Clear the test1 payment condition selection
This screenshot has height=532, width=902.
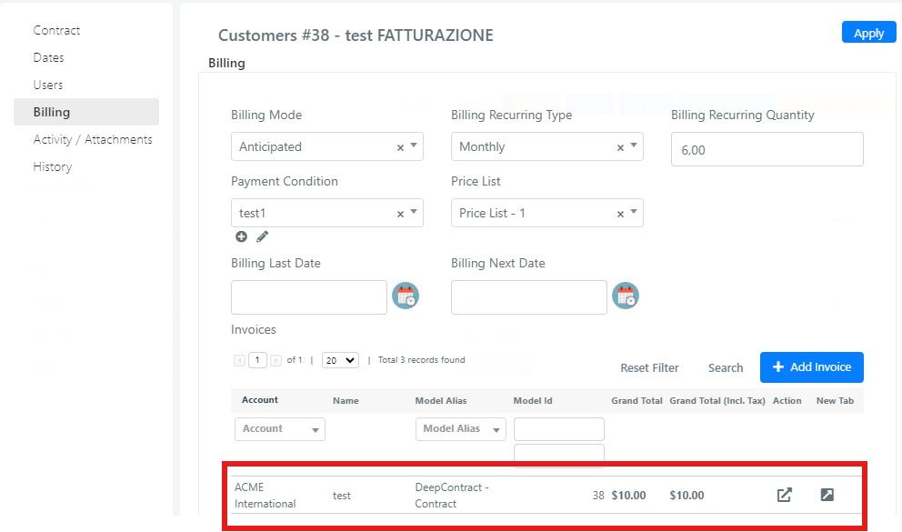pyautogui.click(x=400, y=214)
